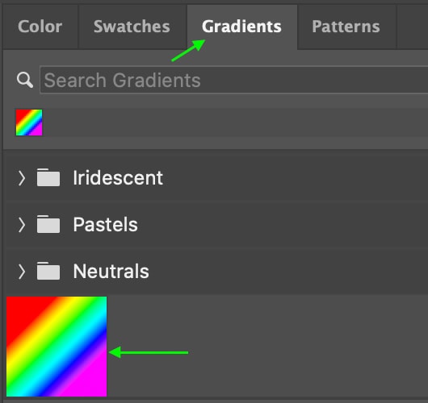Expand the Neutrals group chevron
428x403 pixels.
point(22,272)
